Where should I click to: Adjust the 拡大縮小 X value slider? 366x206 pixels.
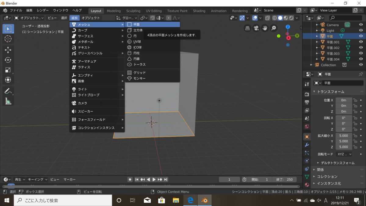pos(344,135)
